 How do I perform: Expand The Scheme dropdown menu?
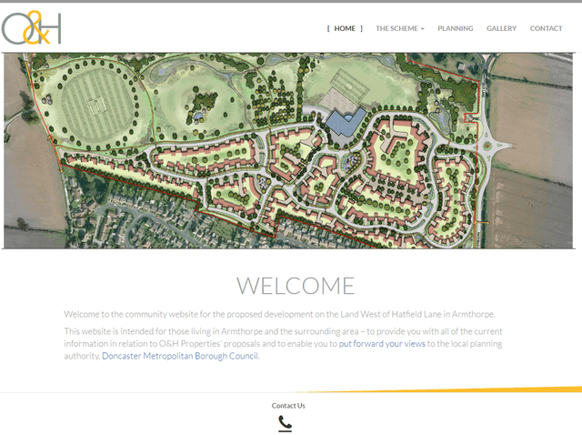[x=400, y=28]
